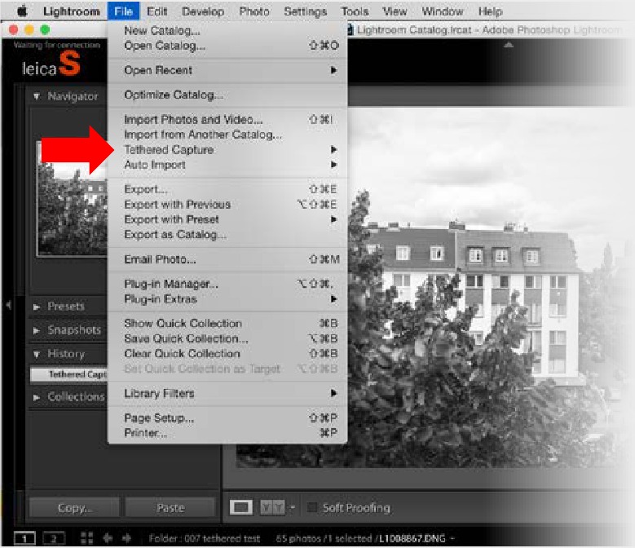
Task: Enable the Soft Proofing checkbox
Action: (x=312, y=507)
